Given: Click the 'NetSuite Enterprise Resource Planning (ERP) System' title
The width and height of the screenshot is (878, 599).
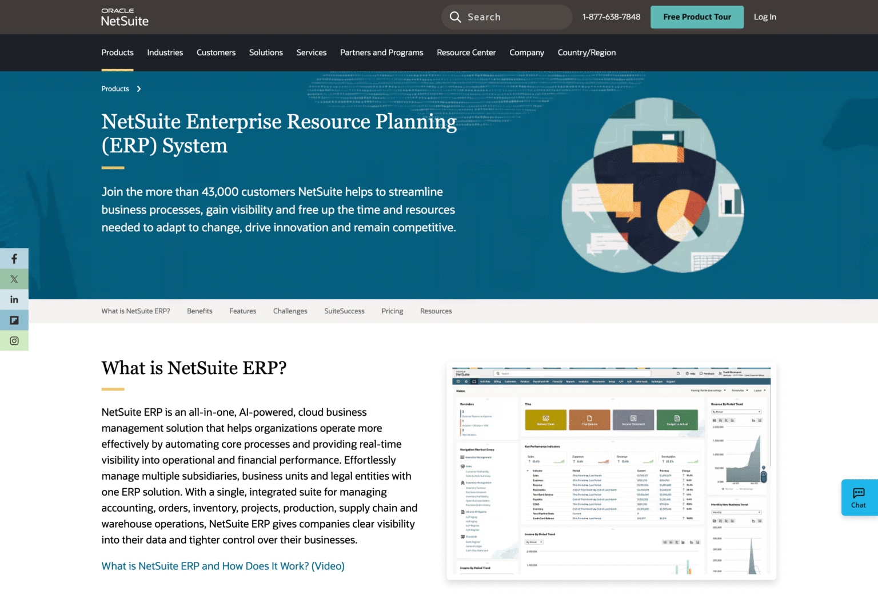Looking at the screenshot, I should 279,134.
